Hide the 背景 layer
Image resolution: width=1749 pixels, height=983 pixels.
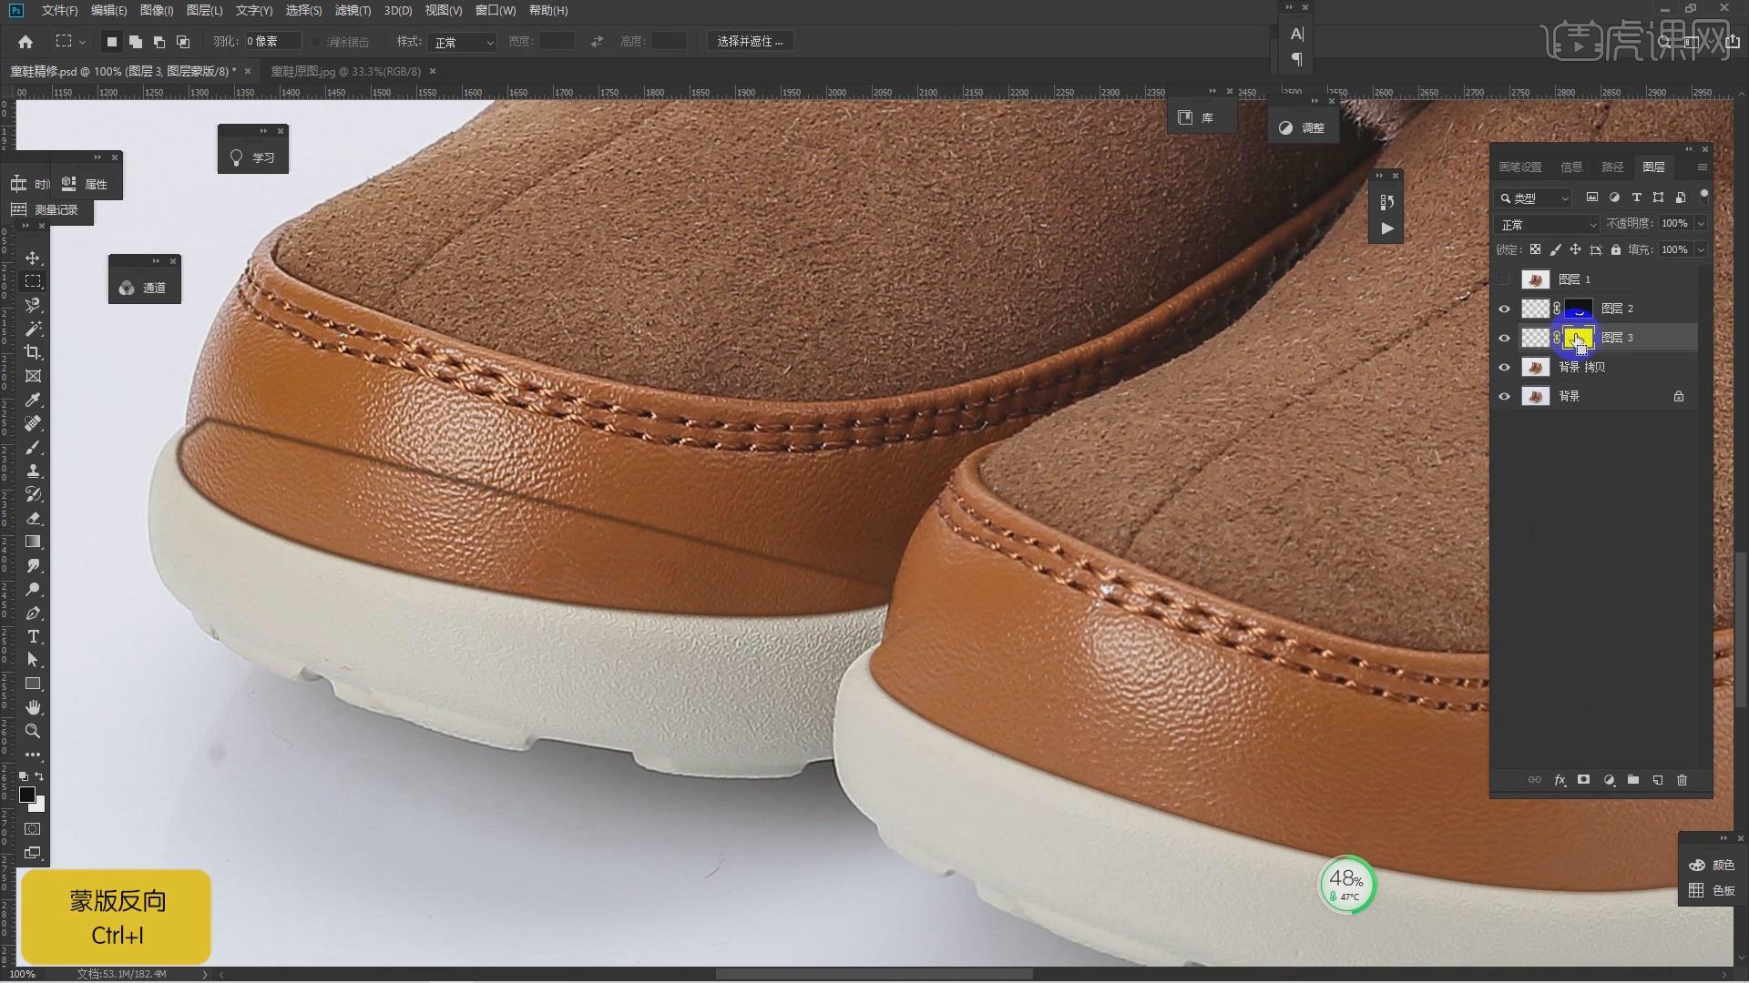point(1504,396)
